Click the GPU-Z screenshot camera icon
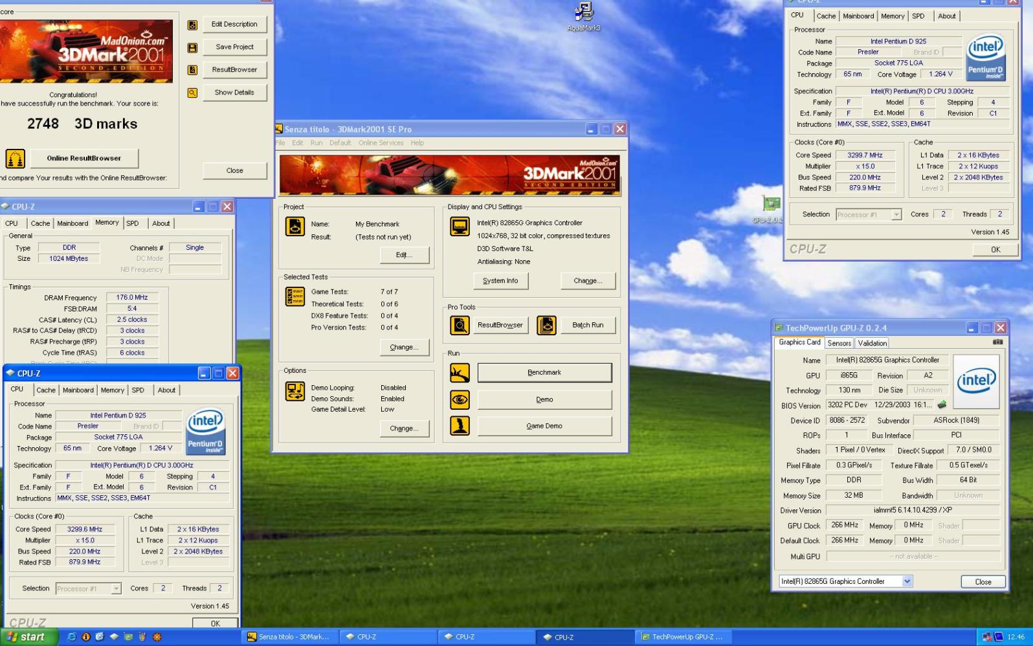The image size is (1033, 646). click(x=997, y=342)
